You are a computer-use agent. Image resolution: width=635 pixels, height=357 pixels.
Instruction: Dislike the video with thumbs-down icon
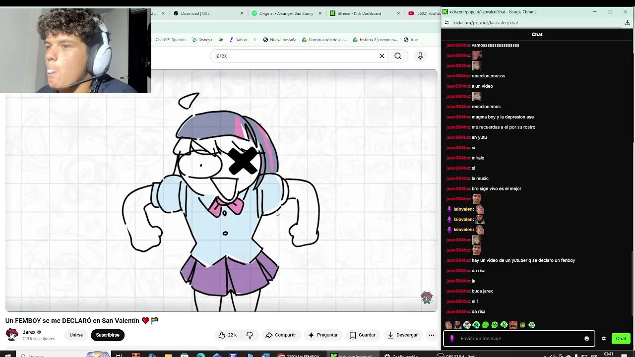coord(250,335)
